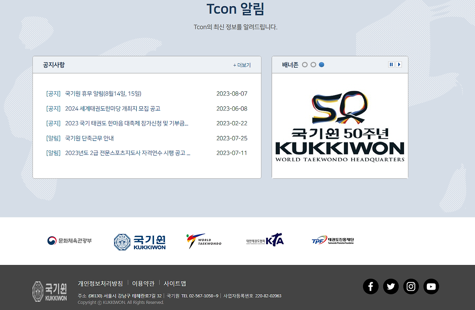Open the 개인정보처리방침 privacy policy
Image resolution: width=475 pixels, height=310 pixels.
pos(100,283)
